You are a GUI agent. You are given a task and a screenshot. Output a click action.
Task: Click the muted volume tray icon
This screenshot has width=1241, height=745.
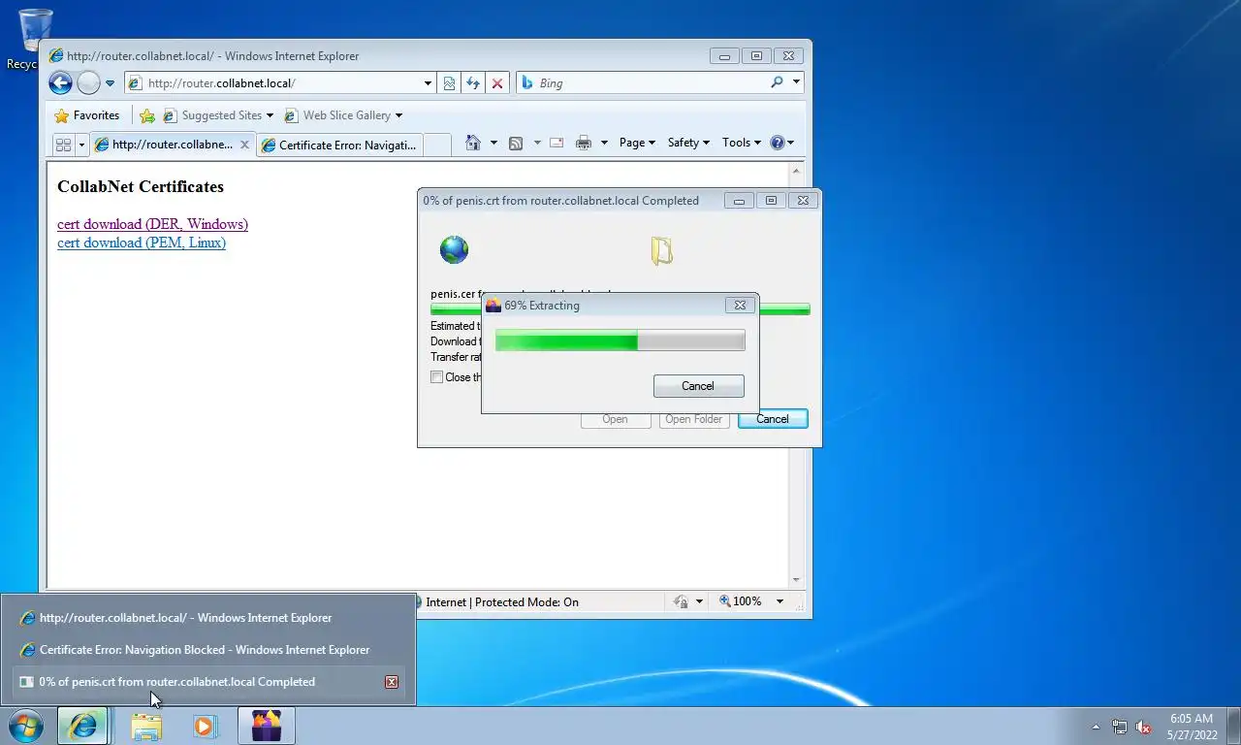click(x=1143, y=727)
